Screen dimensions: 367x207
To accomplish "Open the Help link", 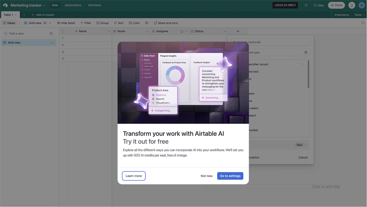I will [x=319, y=5].
